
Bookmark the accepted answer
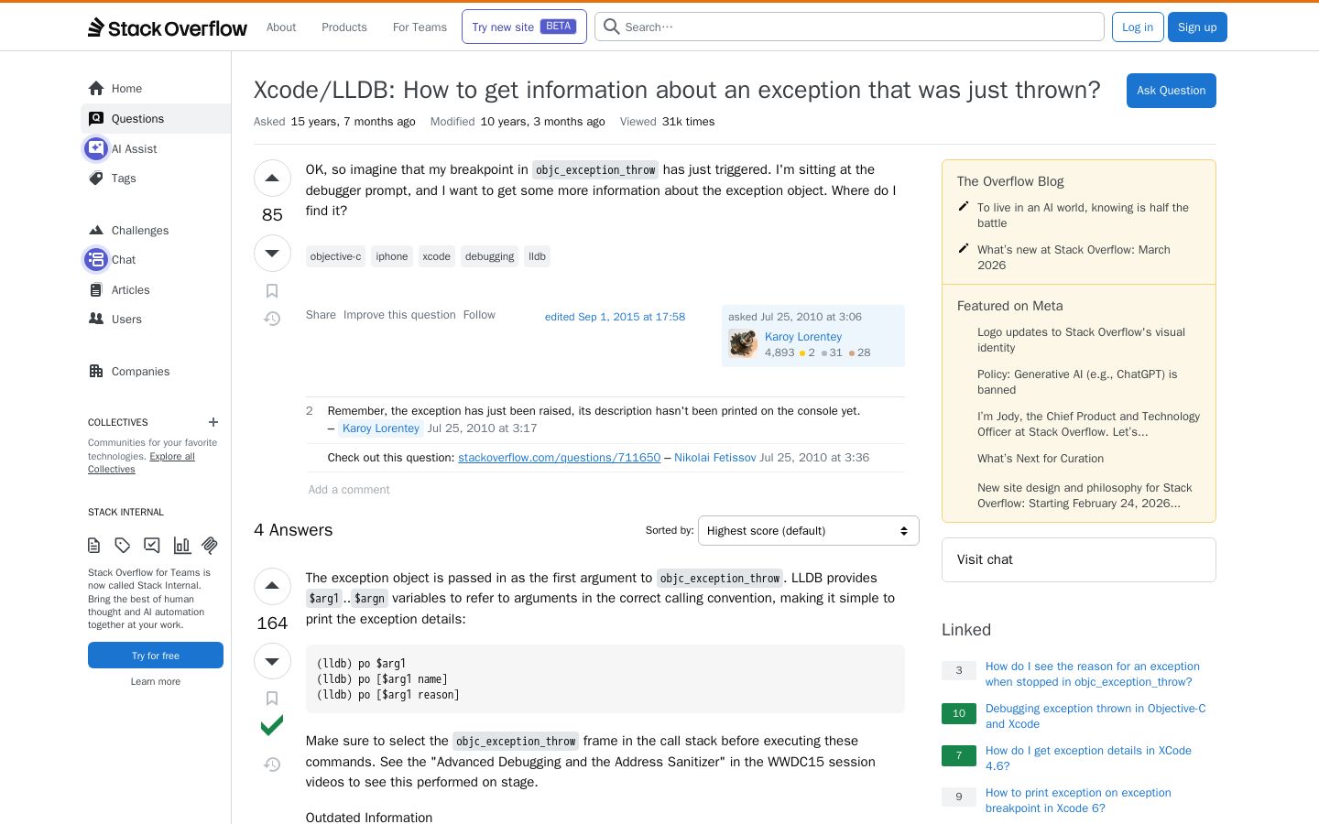pos(272,699)
